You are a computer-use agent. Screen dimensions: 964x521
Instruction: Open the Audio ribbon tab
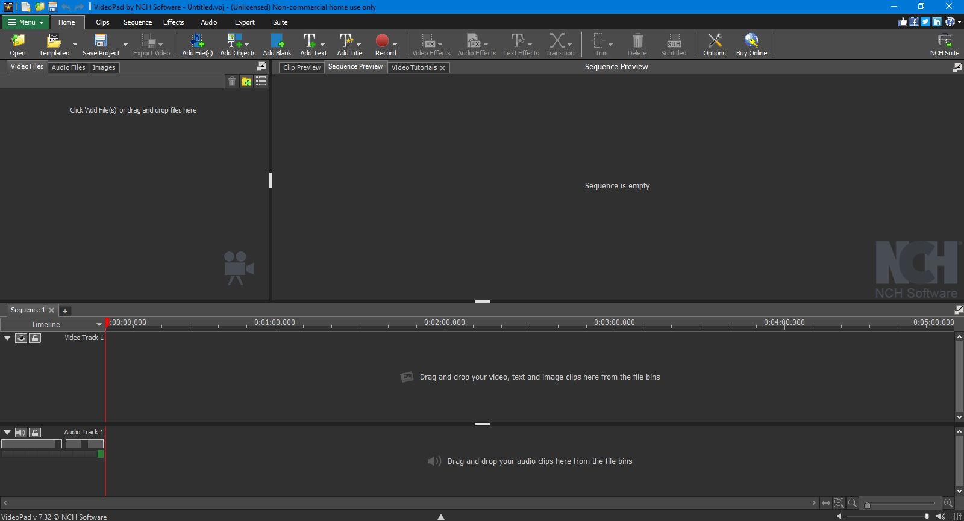click(209, 22)
